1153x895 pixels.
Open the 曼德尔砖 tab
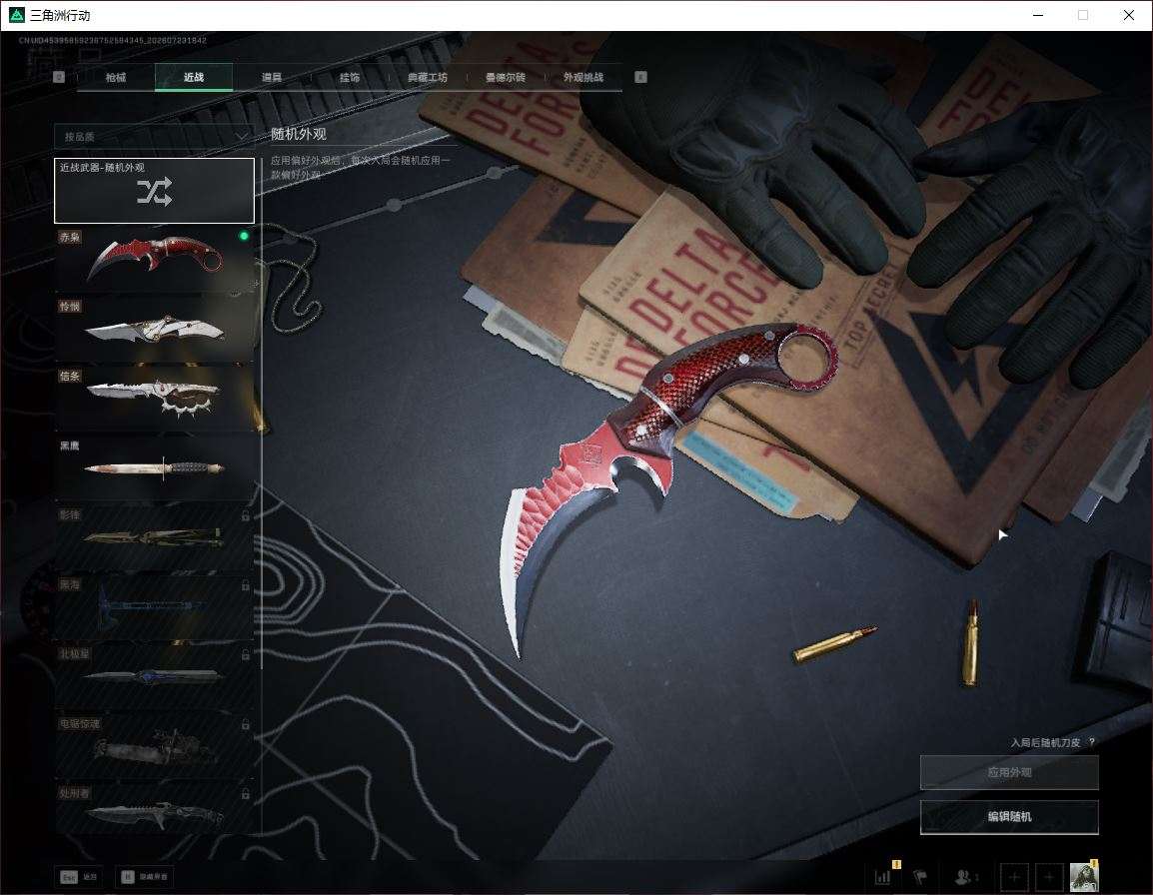[506, 77]
